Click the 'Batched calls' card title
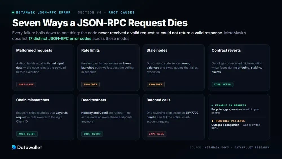 pos(158,100)
